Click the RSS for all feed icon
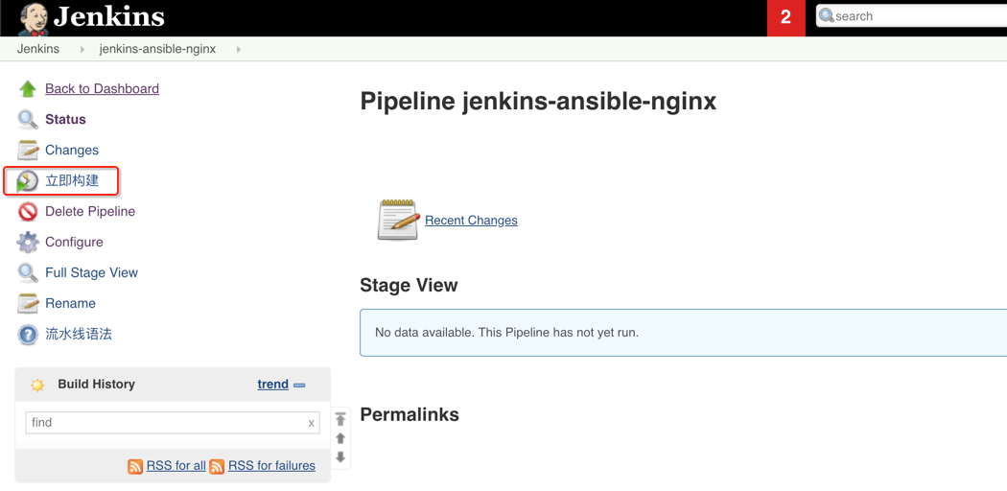 pyautogui.click(x=135, y=466)
